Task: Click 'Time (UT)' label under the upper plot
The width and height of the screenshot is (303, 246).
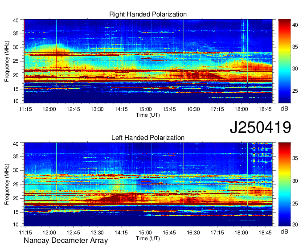Action: [x=148, y=115]
